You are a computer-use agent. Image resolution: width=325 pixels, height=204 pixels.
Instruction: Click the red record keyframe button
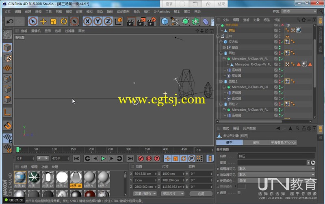click(x=141, y=159)
